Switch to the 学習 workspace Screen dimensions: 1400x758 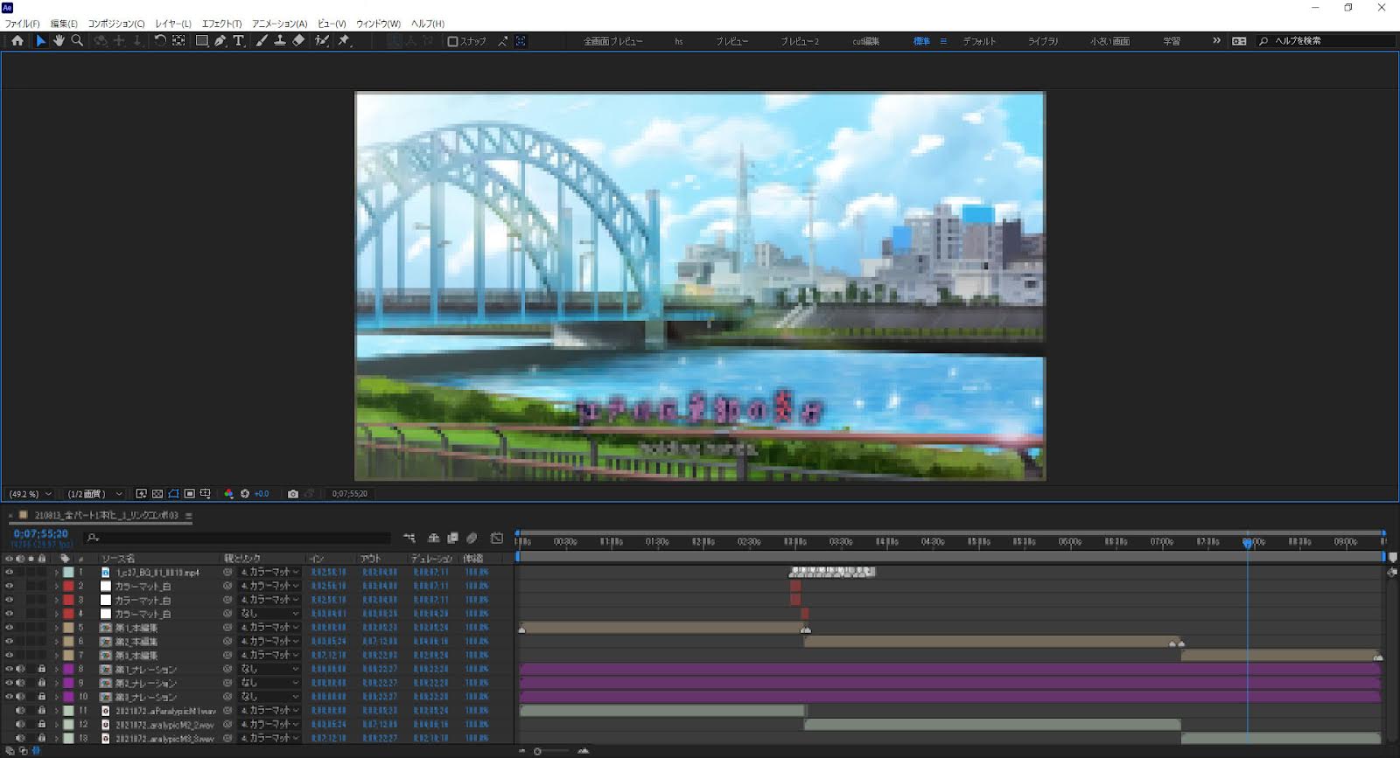coord(1172,41)
